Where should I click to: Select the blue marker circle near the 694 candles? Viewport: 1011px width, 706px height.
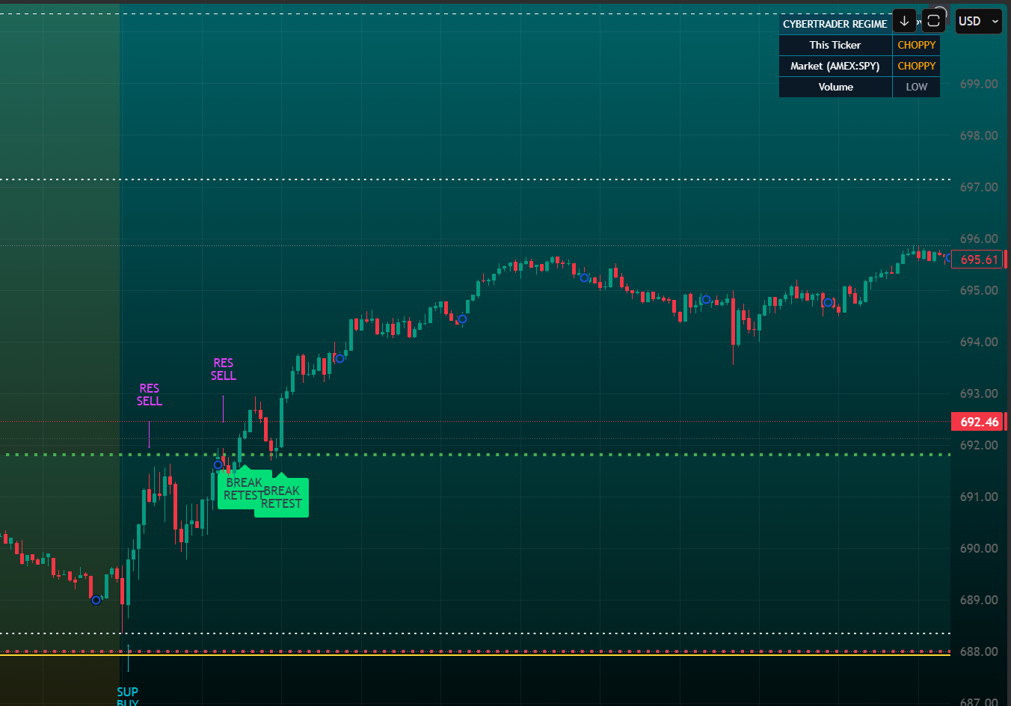(x=461, y=319)
